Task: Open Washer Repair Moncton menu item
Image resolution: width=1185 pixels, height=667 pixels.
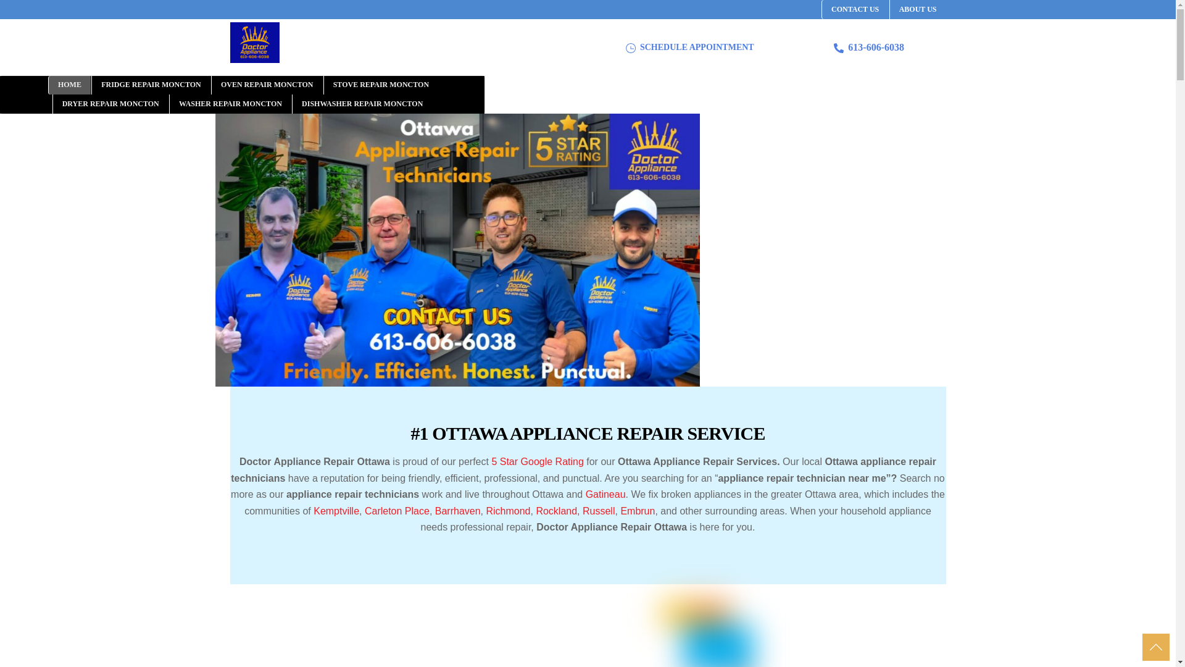Action: pos(230,104)
